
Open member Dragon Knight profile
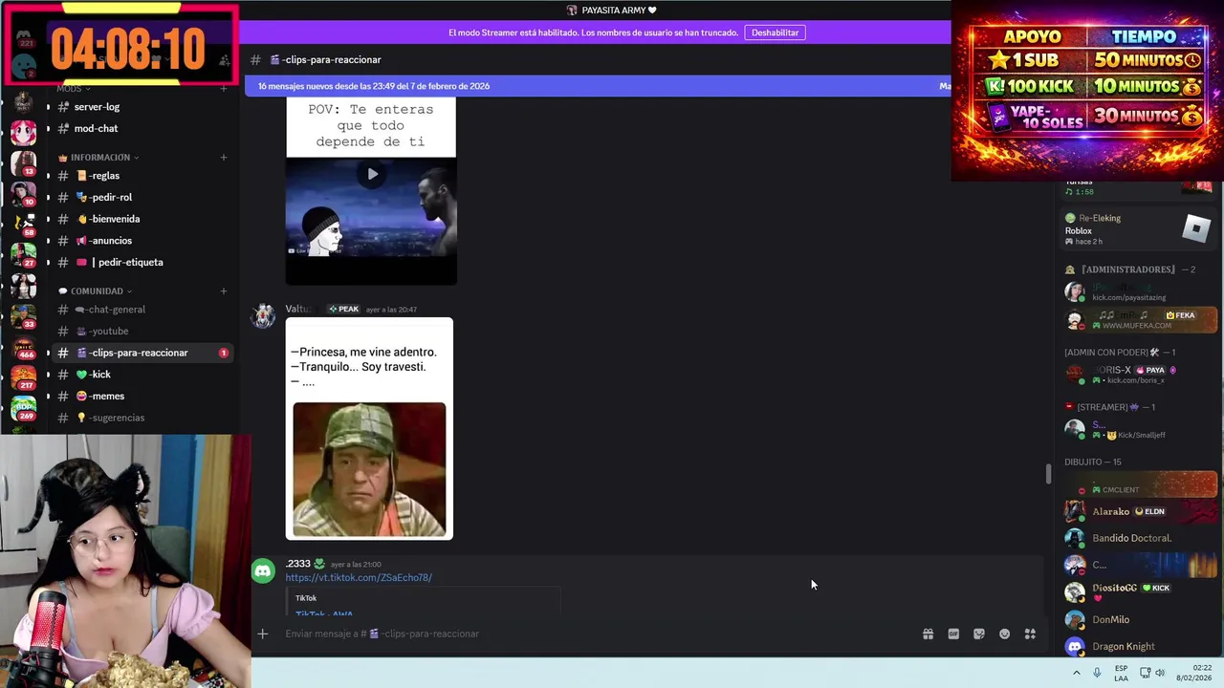1138,646
